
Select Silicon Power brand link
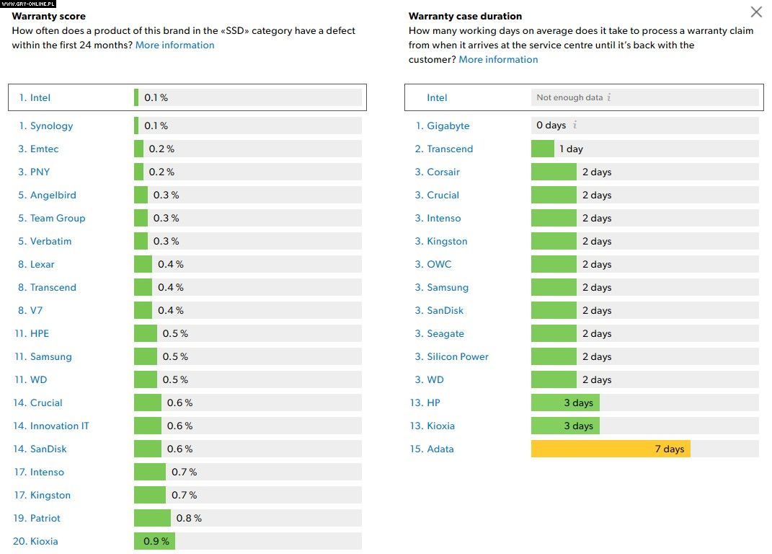[x=457, y=356]
